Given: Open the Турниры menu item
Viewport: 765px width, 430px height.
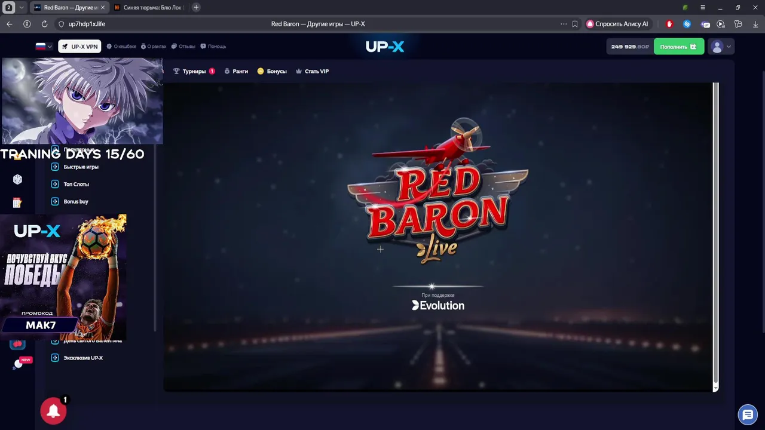Looking at the screenshot, I should (194, 71).
